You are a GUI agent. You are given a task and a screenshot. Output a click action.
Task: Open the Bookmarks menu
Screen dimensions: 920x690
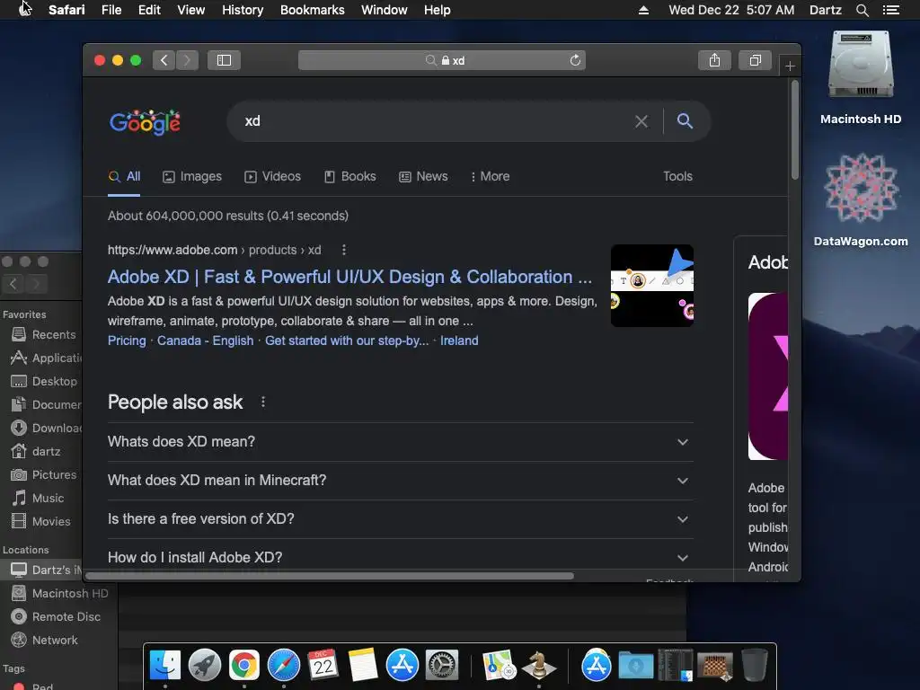(312, 10)
